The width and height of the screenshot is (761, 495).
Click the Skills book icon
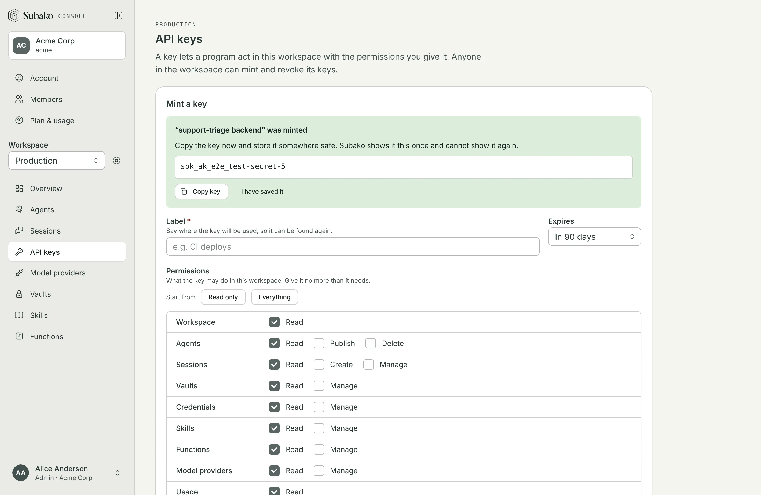[x=19, y=315]
